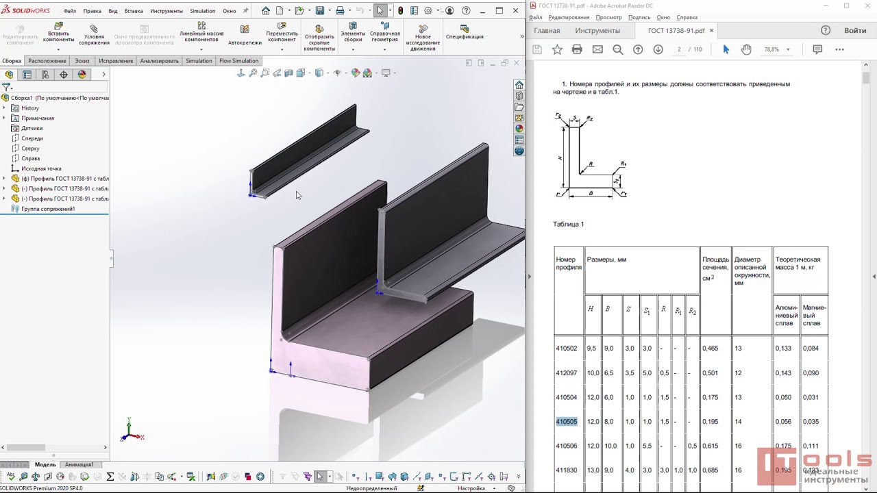Toggle the Select arrow in SolidWorks toolbar
Image resolution: width=877 pixels, height=493 pixels.
click(380, 11)
